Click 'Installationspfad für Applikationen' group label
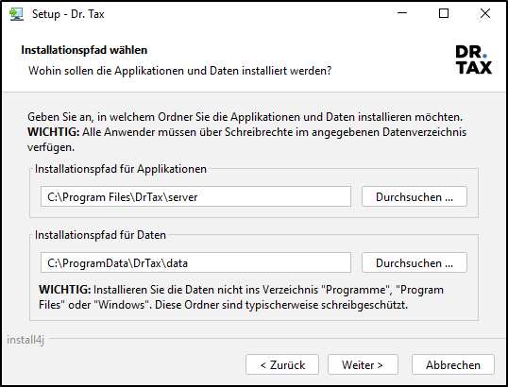Viewport: 508px width, 387px height. click(x=121, y=169)
